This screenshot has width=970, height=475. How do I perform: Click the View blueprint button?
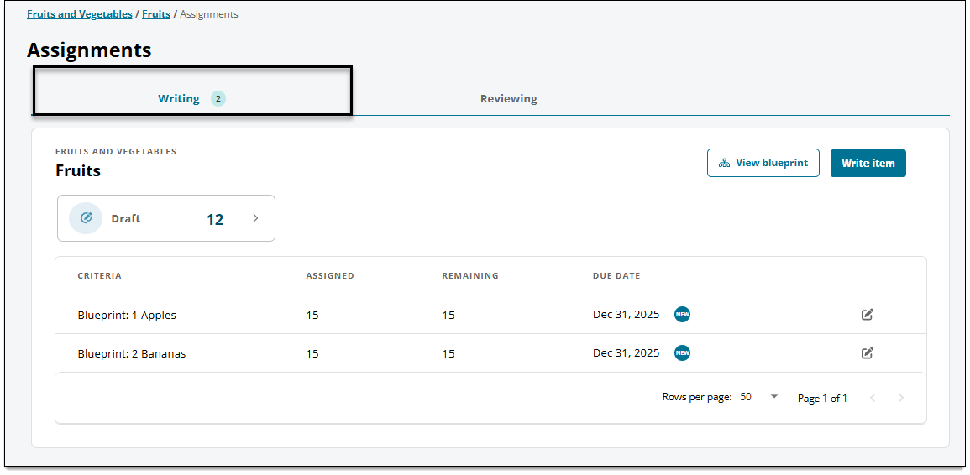pos(763,163)
